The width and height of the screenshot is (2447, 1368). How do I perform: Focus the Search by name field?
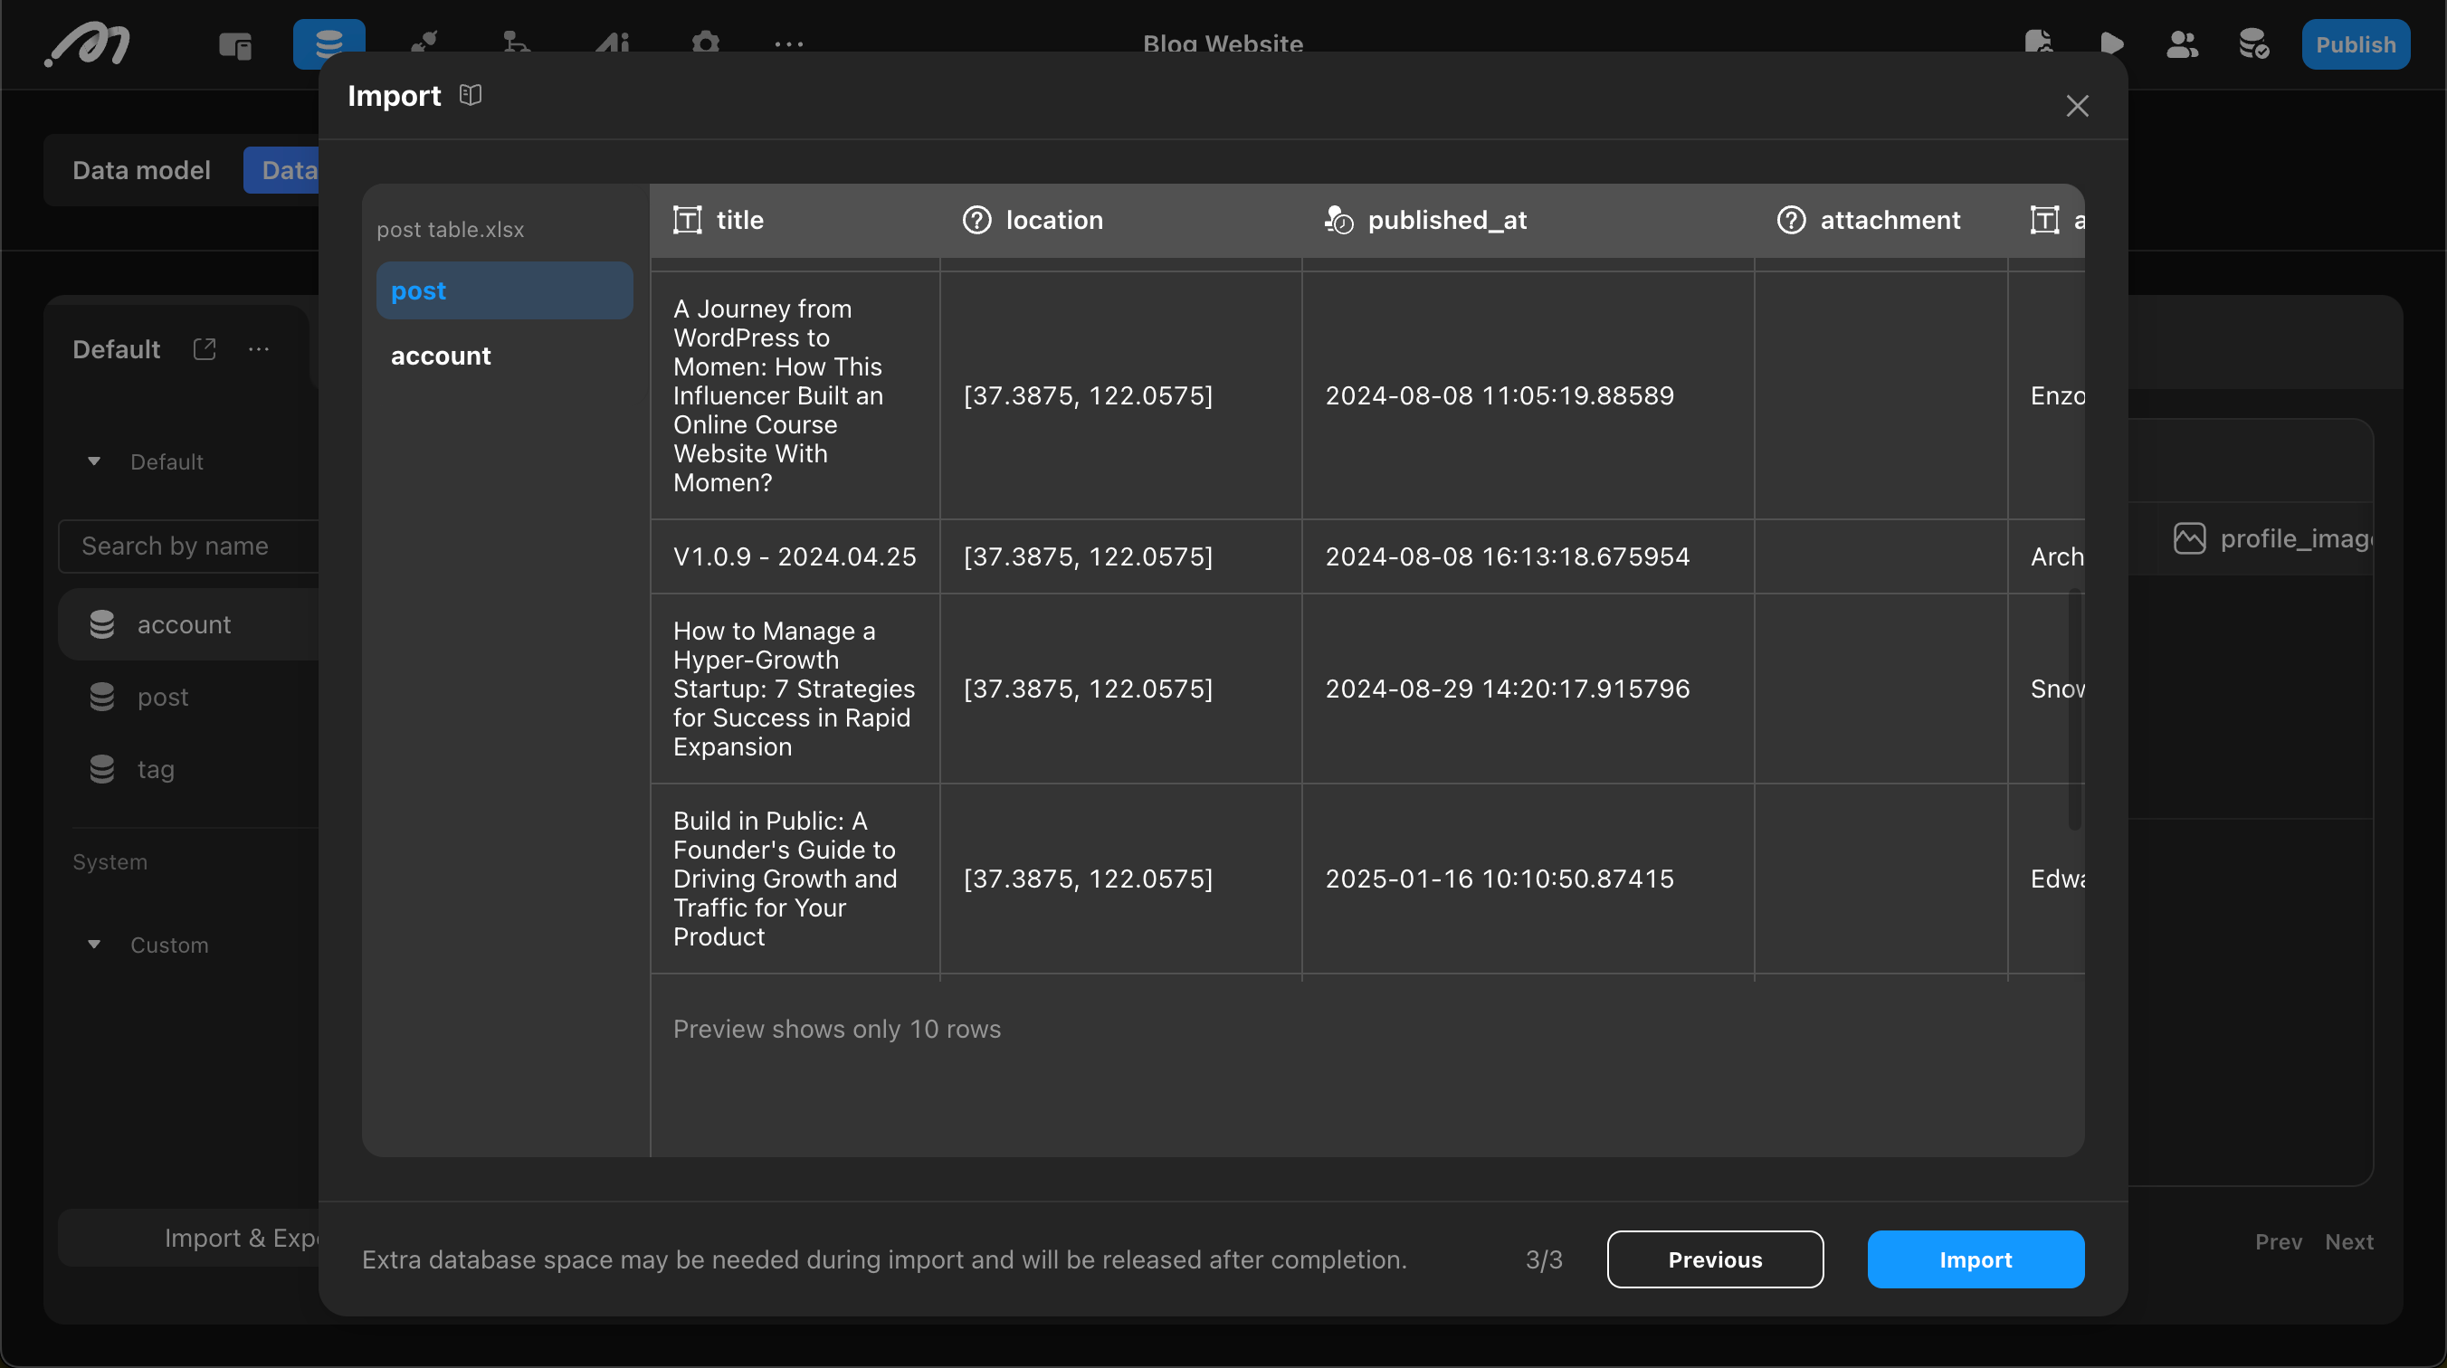(x=189, y=546)
